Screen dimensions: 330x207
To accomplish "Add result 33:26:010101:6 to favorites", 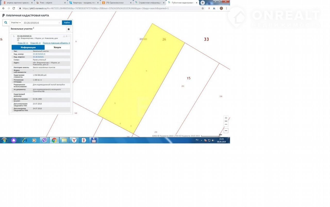I will point(67,36).
